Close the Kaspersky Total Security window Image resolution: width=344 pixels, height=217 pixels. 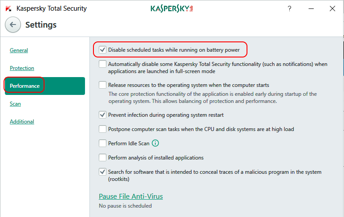tap(332, 8)
